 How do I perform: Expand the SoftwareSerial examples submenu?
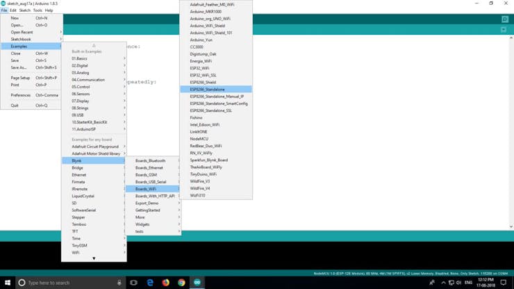pos(94,210)
